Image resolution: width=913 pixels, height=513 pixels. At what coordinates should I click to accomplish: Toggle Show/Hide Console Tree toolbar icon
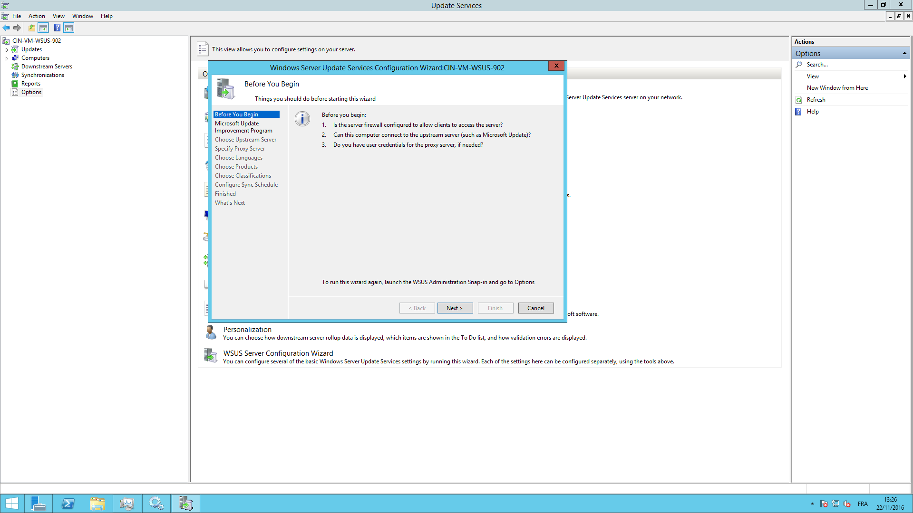43,28
